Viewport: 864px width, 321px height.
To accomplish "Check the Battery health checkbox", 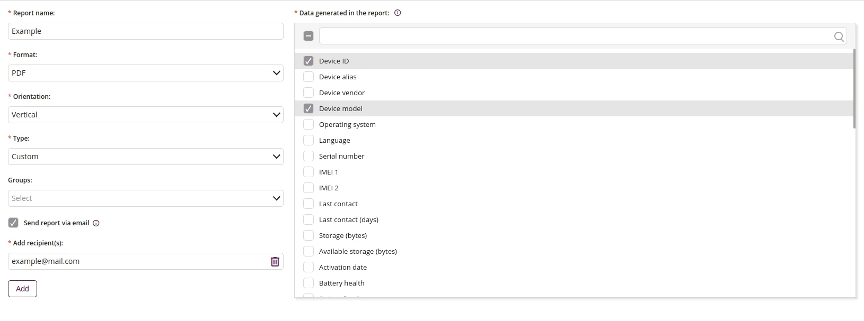I will 308,283.
